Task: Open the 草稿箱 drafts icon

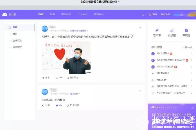Action: coord(186,30)
